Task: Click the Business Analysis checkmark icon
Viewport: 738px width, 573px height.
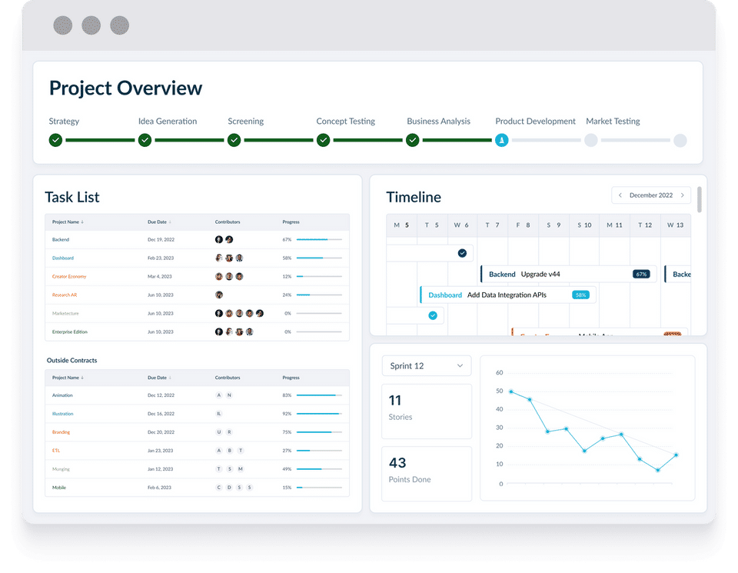Action: [413, 140]
